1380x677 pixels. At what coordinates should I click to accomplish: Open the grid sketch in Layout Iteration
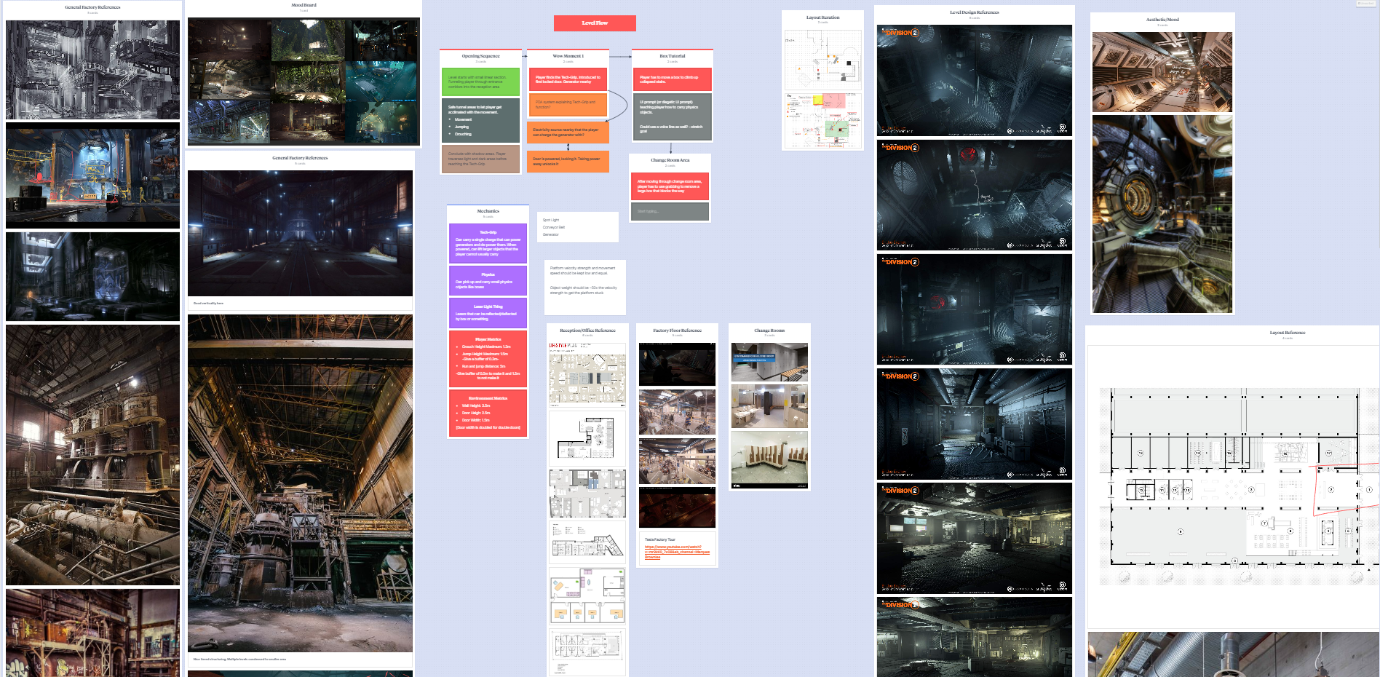[822, 60]
